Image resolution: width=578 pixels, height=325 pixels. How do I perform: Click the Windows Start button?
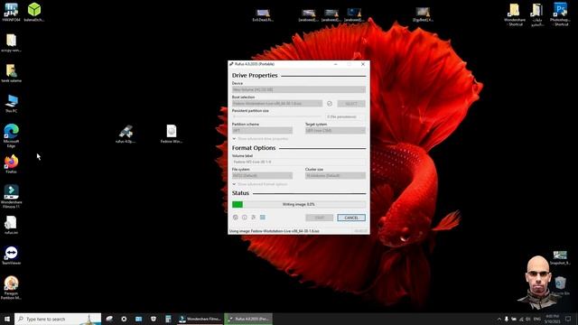[7, 319]
